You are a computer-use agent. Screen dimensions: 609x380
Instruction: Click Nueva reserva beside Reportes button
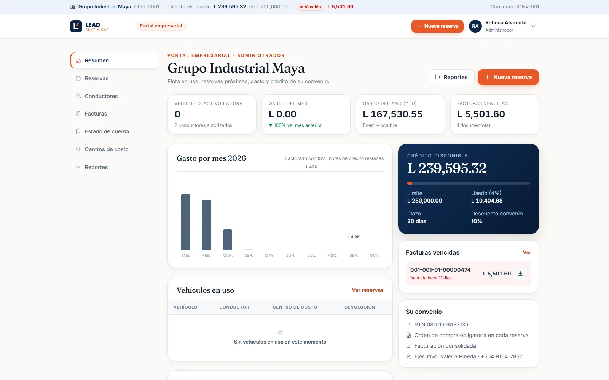click(x=508, y=77)
